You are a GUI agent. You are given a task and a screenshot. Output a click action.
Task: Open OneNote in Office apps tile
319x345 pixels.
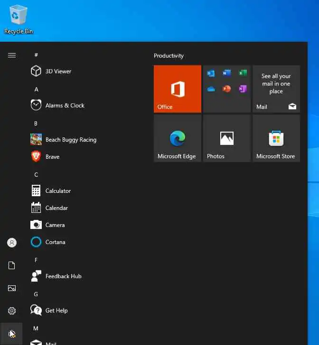243,89
